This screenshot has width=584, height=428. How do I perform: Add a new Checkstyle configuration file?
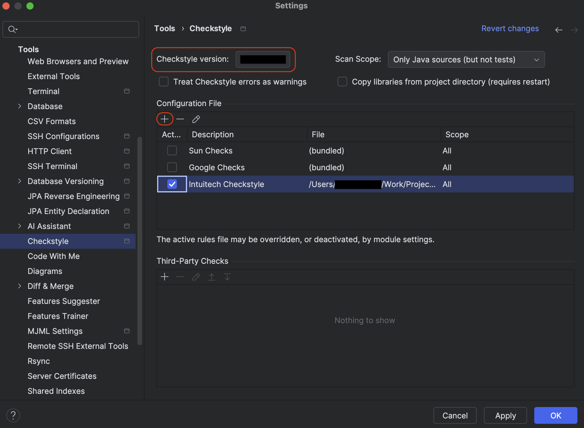[165, 119]
